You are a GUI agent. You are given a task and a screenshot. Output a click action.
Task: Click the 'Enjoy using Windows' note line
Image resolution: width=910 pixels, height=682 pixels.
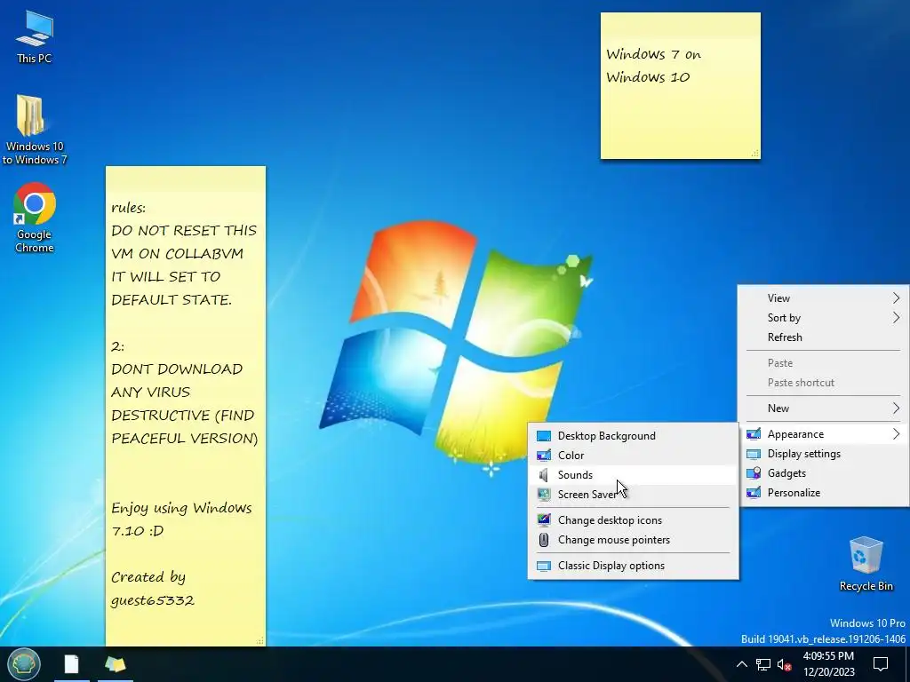coord(181,509)
